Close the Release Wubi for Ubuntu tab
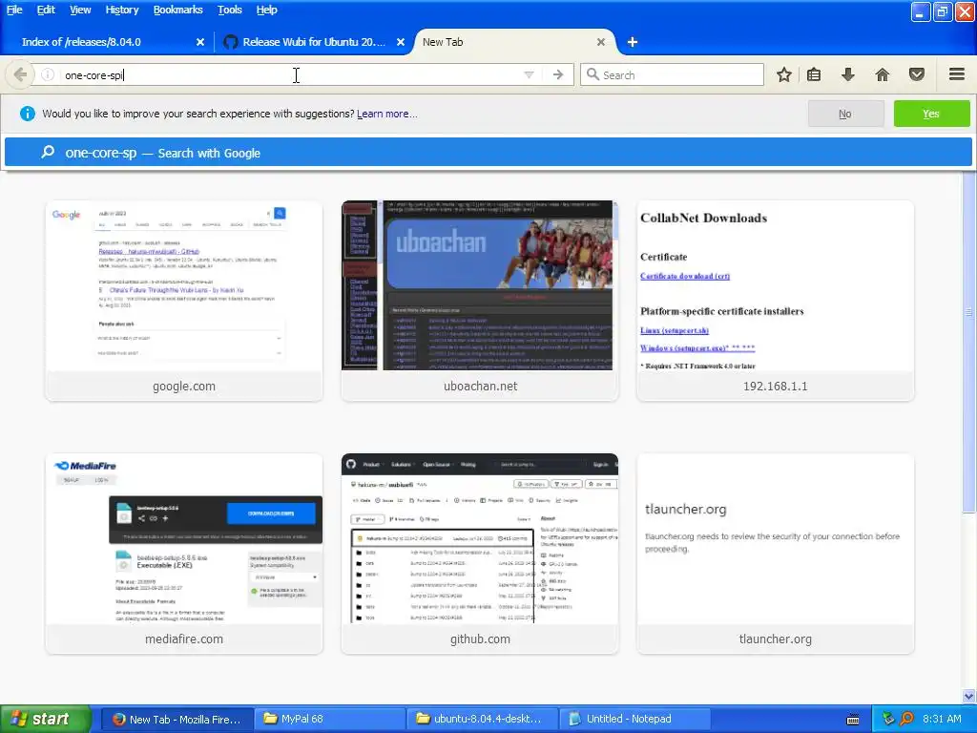The width and height of the screenshot is (977, 733). click(x=401, y=42)
